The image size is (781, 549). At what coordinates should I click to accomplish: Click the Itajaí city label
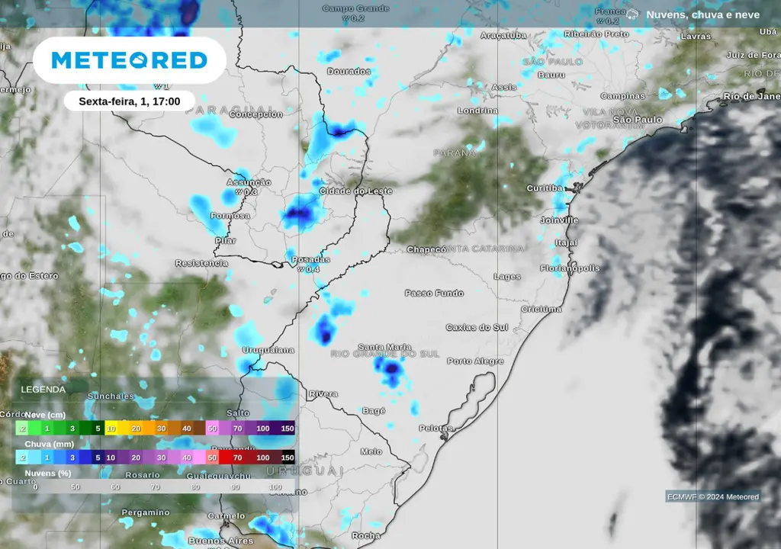pyautogui.click(x=567, y=243)
